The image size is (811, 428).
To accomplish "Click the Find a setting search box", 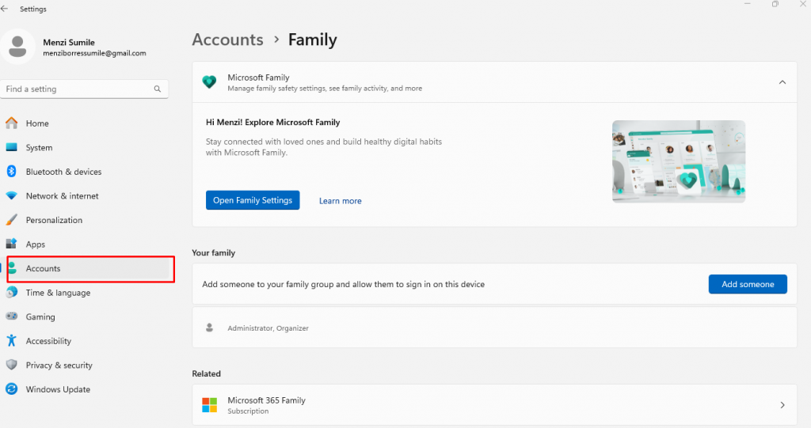I will [84, 89].
